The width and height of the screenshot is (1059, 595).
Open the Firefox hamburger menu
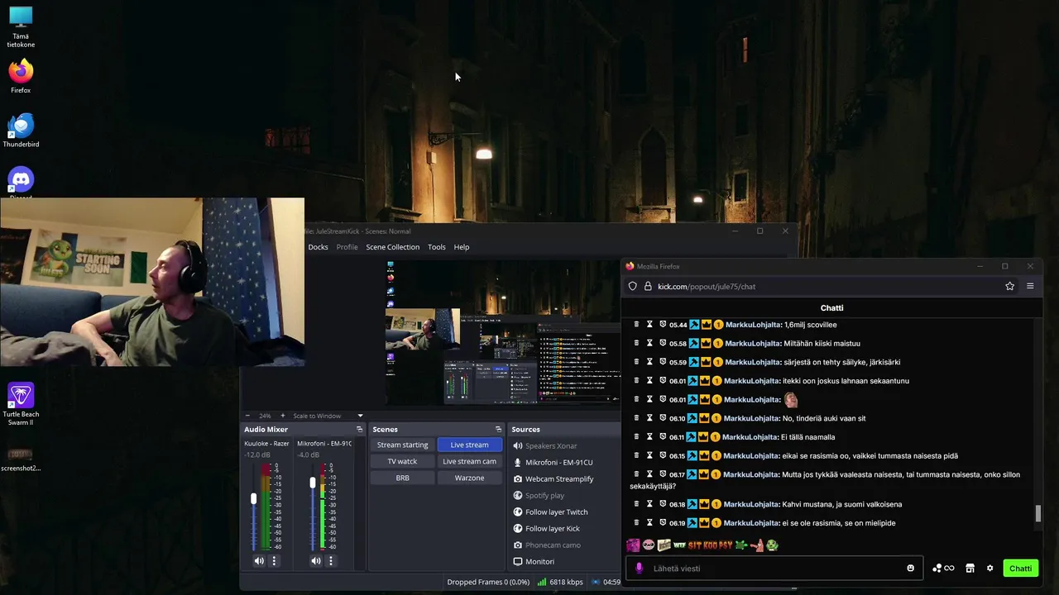[1030, 286]
